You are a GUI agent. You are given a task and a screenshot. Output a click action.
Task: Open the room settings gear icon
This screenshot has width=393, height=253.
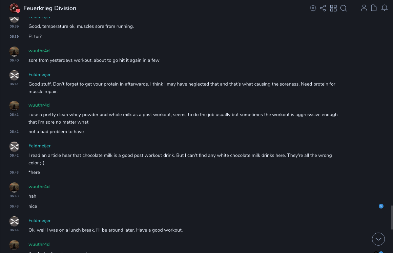[313, 8]
